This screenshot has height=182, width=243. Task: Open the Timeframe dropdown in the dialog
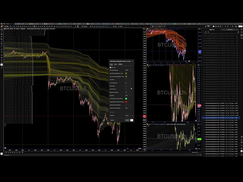[128, 115]
